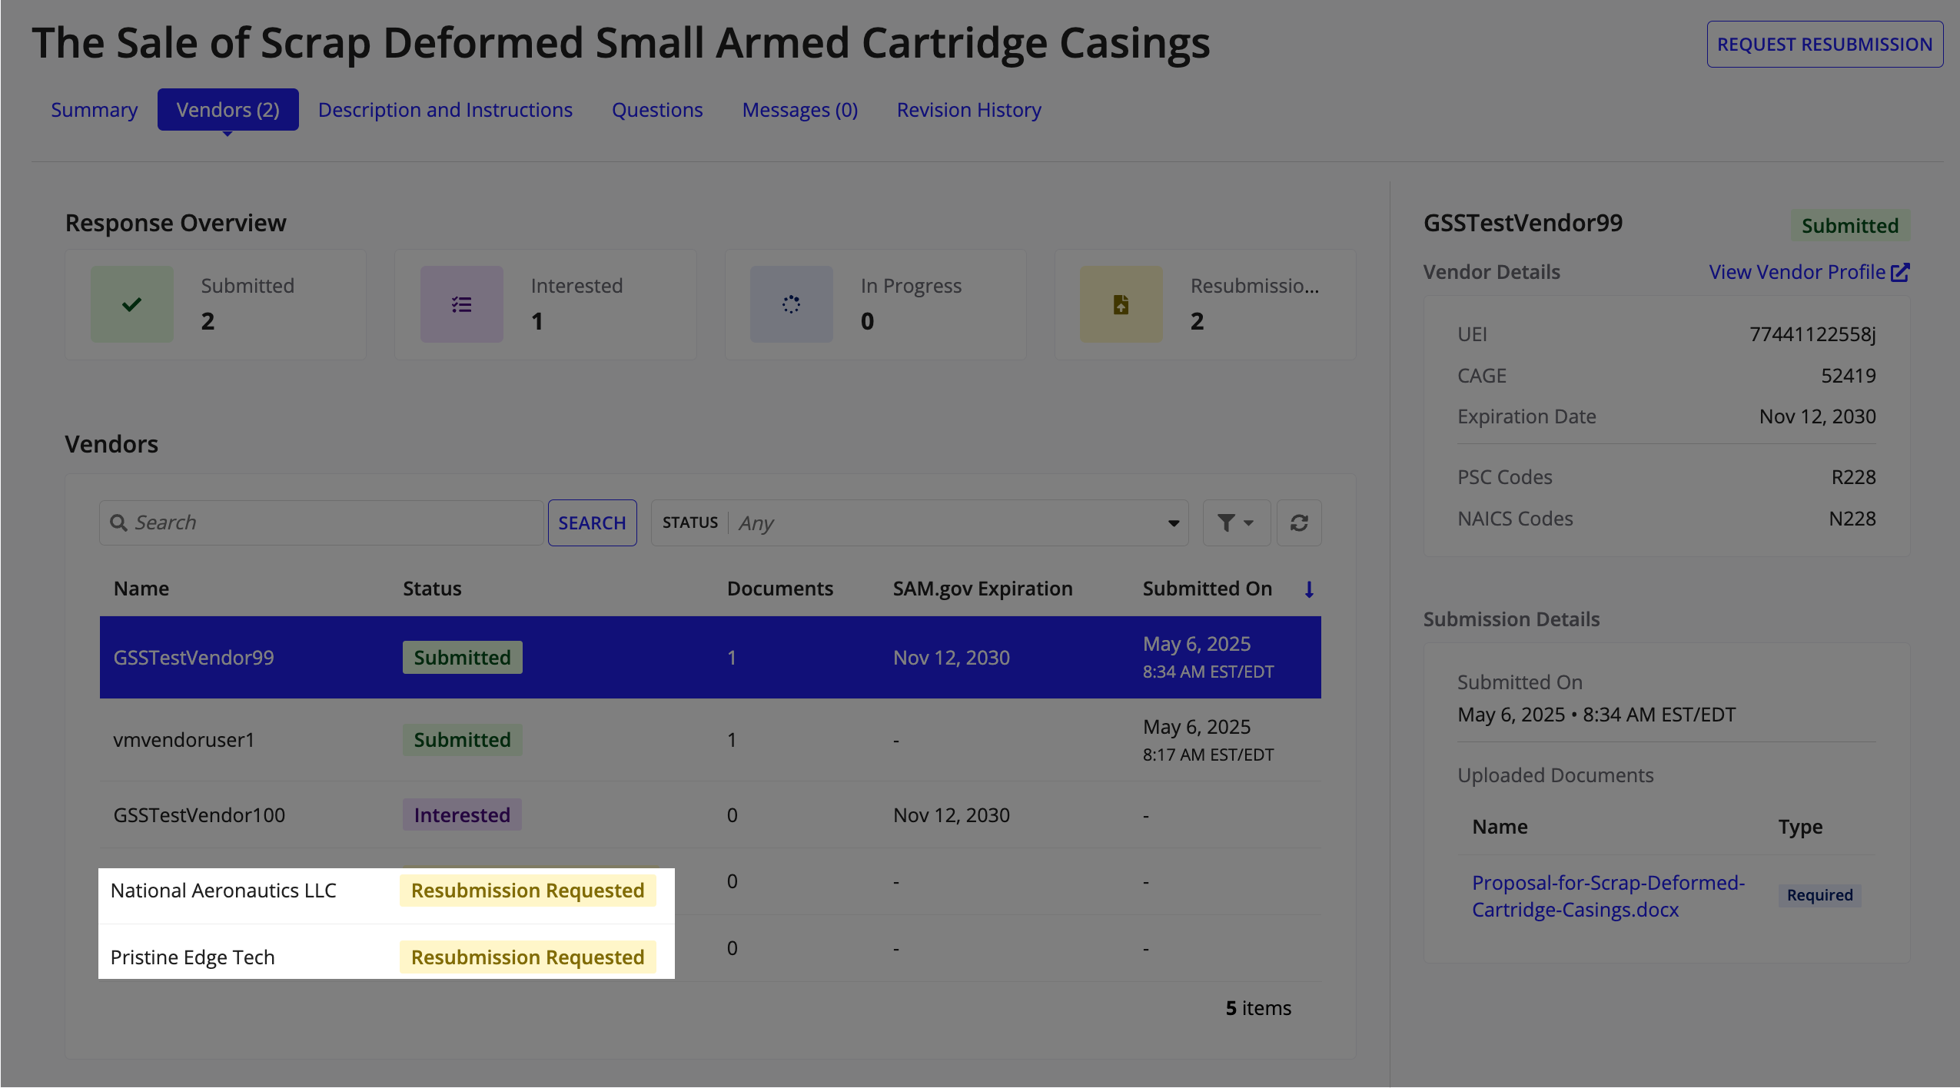Viewport: 1960px width, 1088px height.
Task: Click the purple Interested checklist icon
Action: tap(462, 304)
